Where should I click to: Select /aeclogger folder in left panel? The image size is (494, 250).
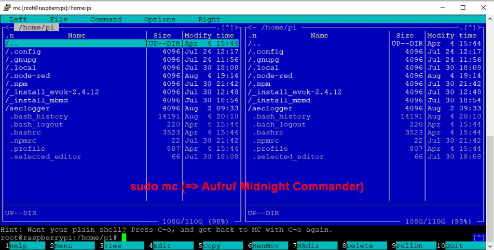(x=122, y=108)
